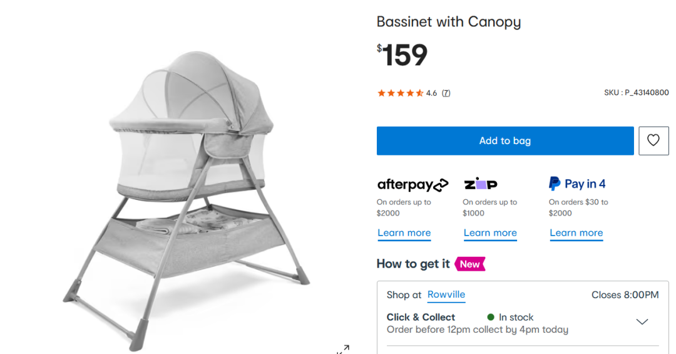The height and width of the screenshot is (354, 676).
Task: Click the orange star rating
Action: click(400, 93)
